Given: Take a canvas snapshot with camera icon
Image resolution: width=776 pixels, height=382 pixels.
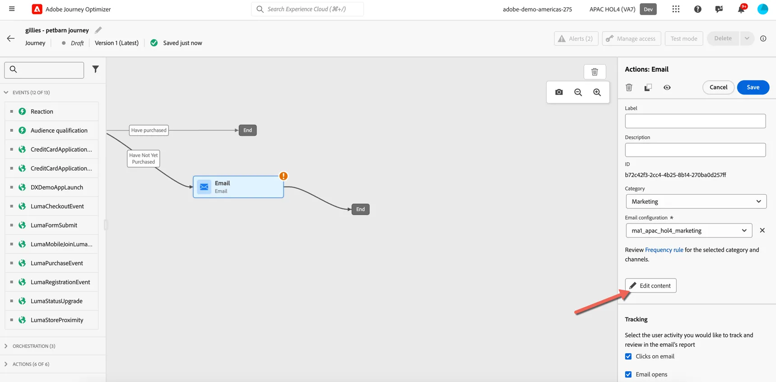Looking at the screenshot, I should 559,92.
